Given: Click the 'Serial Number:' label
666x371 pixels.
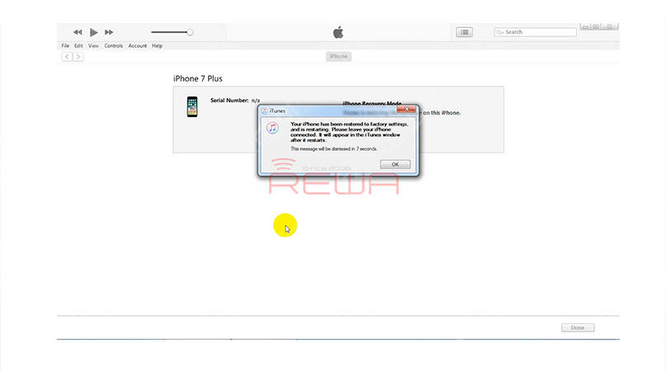Looking at the screenshot, I should 229,101.
